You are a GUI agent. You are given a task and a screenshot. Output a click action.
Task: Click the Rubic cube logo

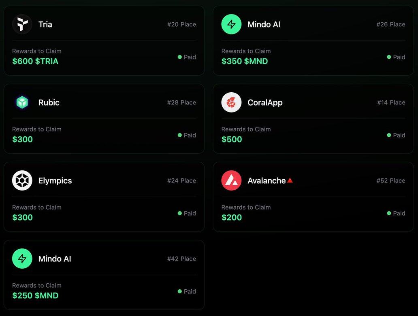click(22, 102)
